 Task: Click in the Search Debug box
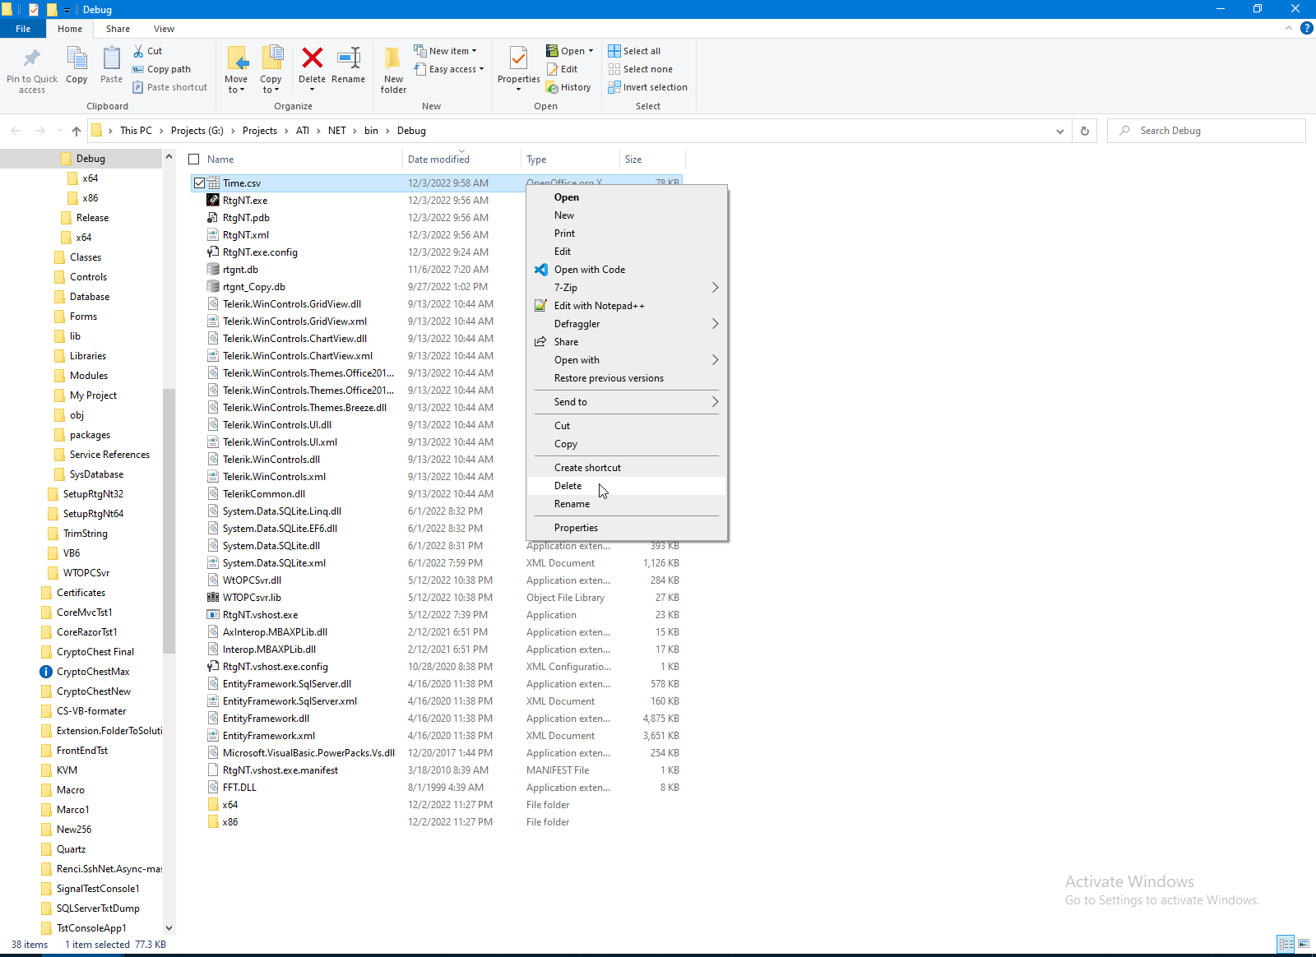point(1207,131)
